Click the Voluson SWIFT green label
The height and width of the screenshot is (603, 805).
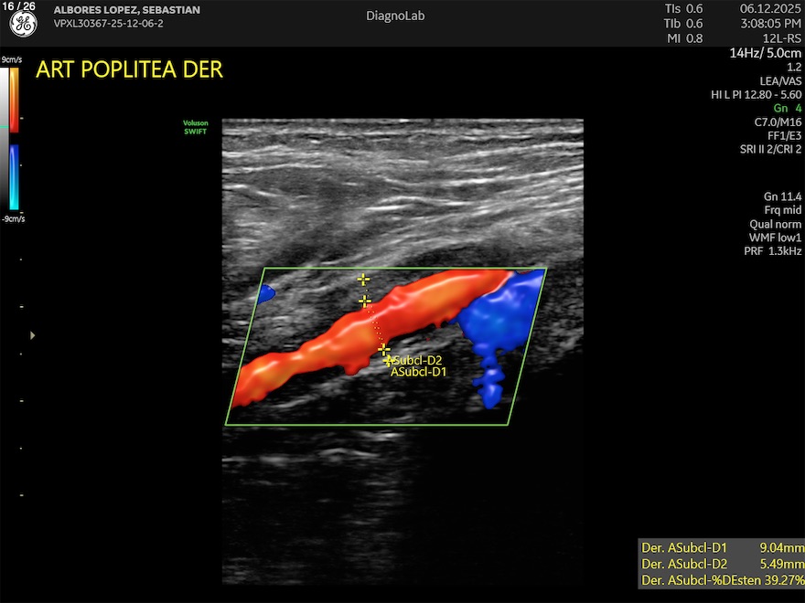[x=196, y=128]
